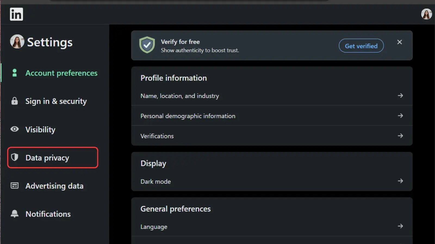Viewport: 435px width, 244px height.
Task: Expand the Verifications row arrow
Action: click(400, 136)
